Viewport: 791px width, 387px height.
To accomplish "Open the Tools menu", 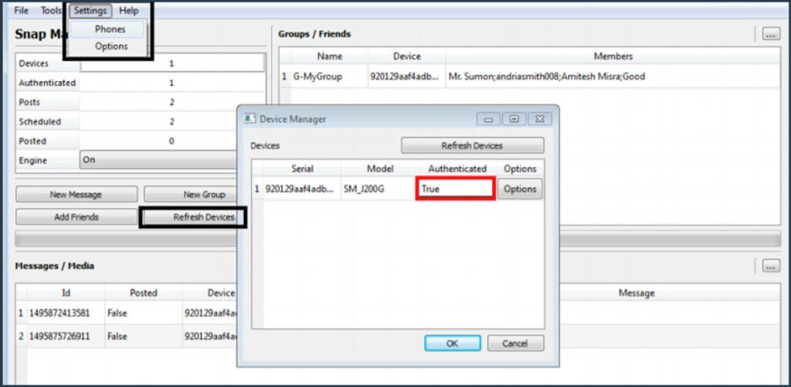I will [x=51, y=11].
